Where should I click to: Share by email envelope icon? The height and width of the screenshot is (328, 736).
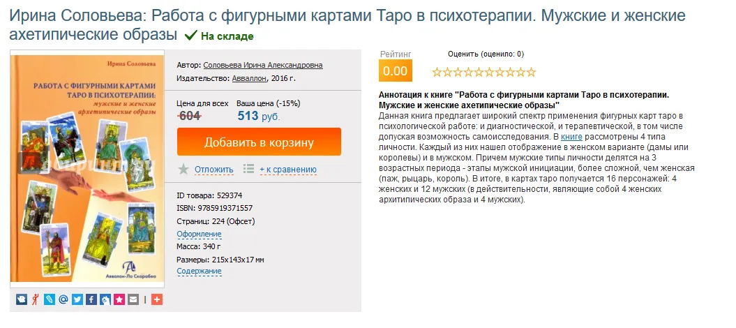(x=133, y=299)
